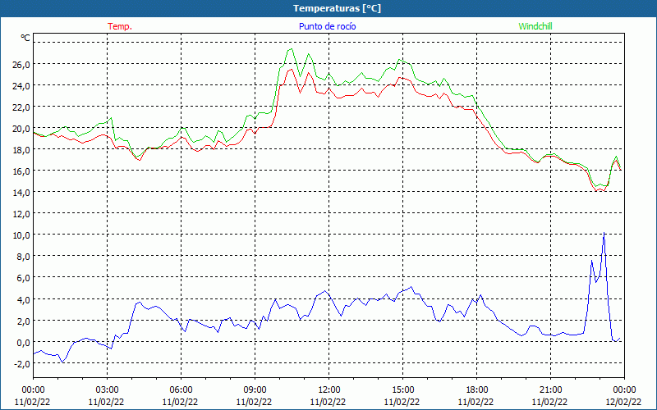Click the 09:00 time axis label
The image size is (657, 410).
[x=255, y=389]
